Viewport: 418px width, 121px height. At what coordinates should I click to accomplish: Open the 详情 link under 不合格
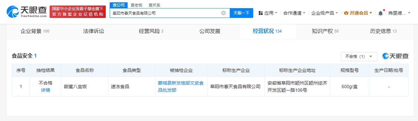click(45, 90)
